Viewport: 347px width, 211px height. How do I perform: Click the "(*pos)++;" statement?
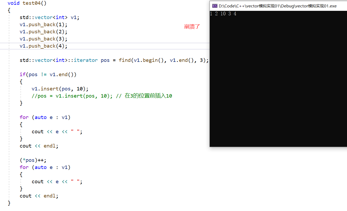33,160
